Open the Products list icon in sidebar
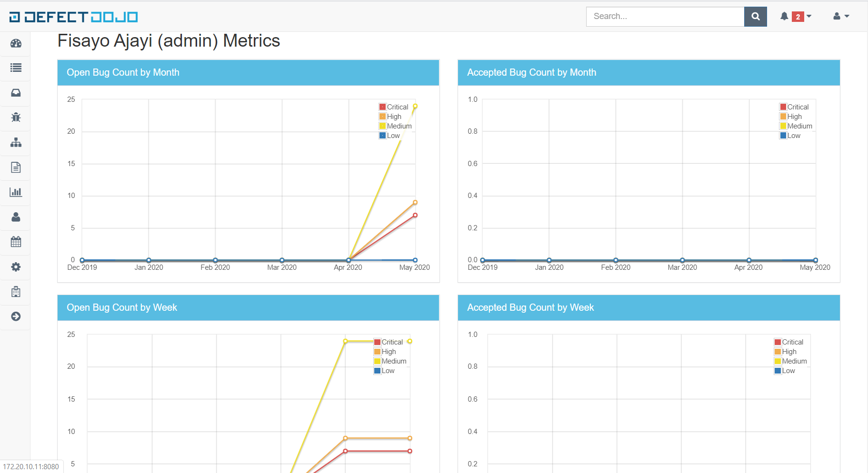The width and height of the screenshot is (868, 473). pos(16,68)
